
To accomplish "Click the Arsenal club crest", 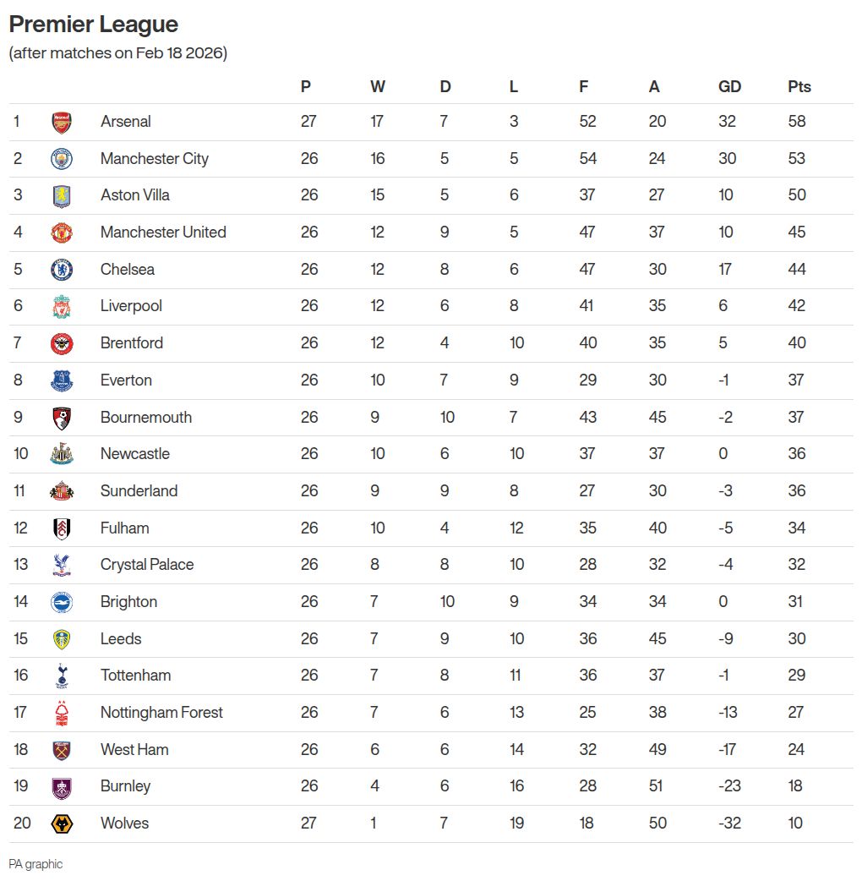I will 62,122.
